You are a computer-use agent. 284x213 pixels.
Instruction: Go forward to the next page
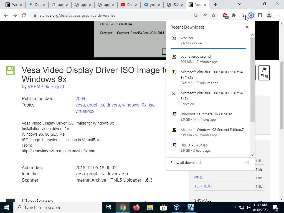pyautogui.click(x=15, y=16)
